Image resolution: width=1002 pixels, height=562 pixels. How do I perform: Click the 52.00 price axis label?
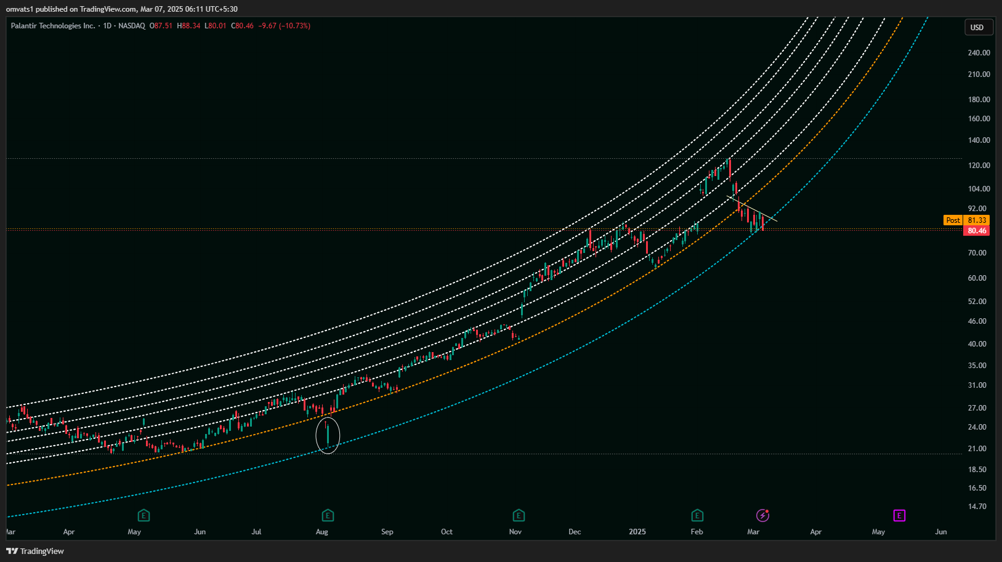(977, 302)
